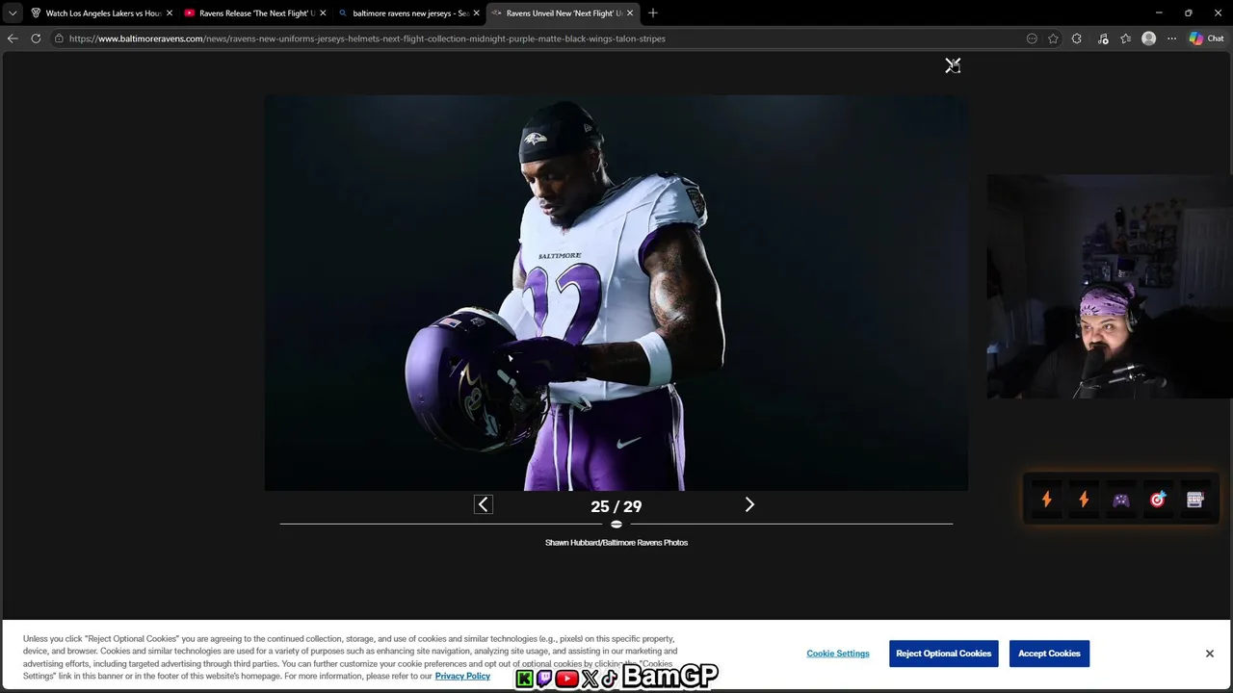This screenshot has height=693, width=1233.
Task: Open the media control music icon
Action: pyautogui.click(x=1103, y=38)
